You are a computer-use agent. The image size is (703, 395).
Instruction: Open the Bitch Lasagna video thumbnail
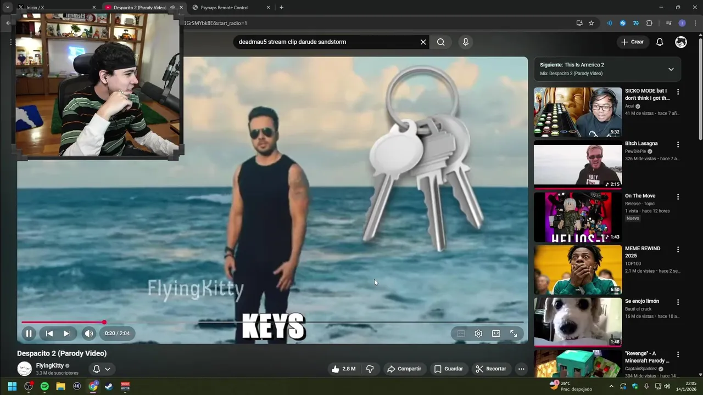(578, 165)
